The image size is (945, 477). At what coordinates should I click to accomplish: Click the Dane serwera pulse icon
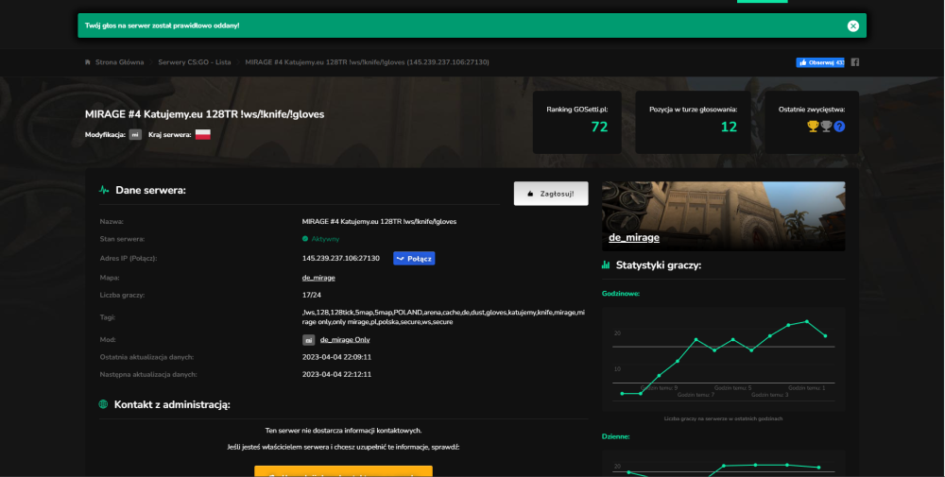coord(104,190)
